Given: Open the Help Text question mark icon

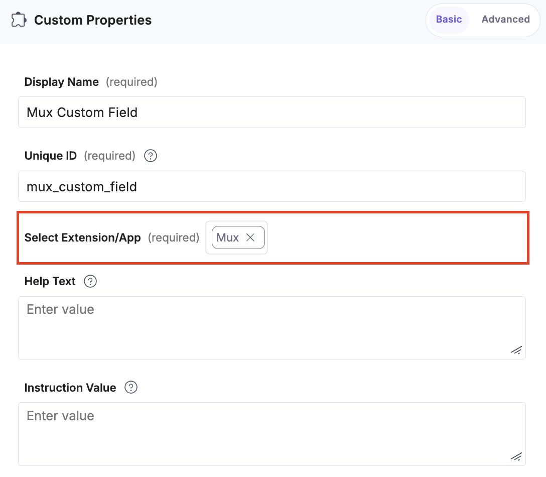Looking at the screenshot, I should coord(90,281).
